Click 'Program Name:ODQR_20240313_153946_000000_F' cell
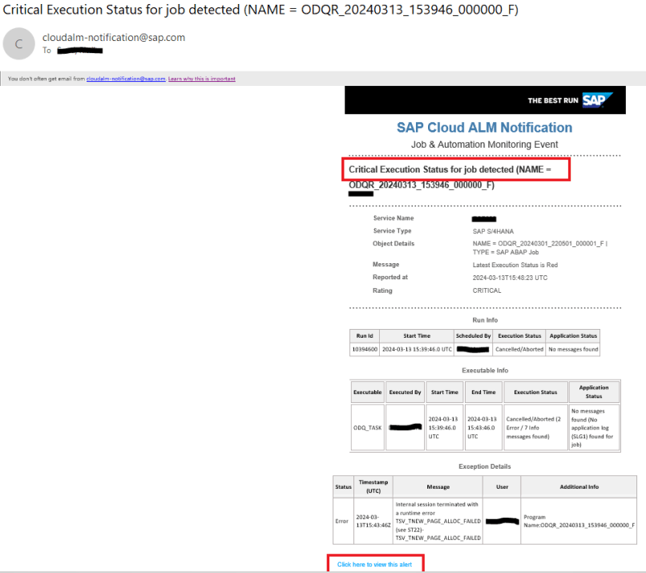This screenshot has height=573, width=646. [579, 521]
